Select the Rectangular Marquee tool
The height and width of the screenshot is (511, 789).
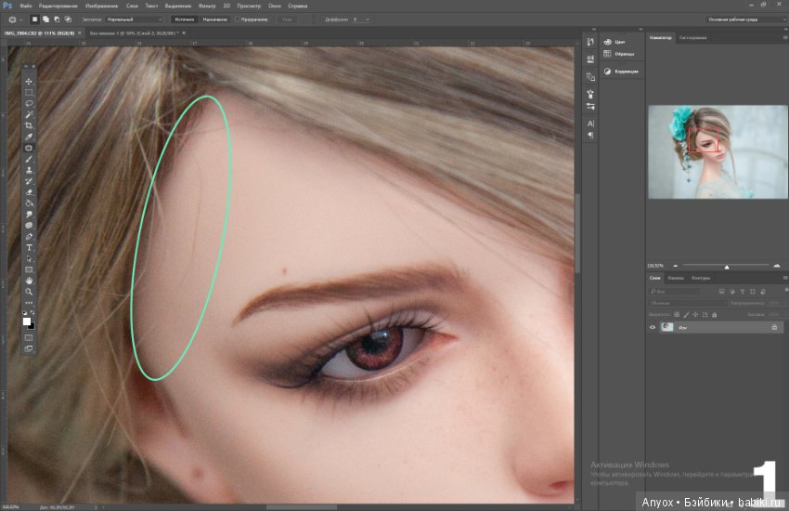click(29, 93)
